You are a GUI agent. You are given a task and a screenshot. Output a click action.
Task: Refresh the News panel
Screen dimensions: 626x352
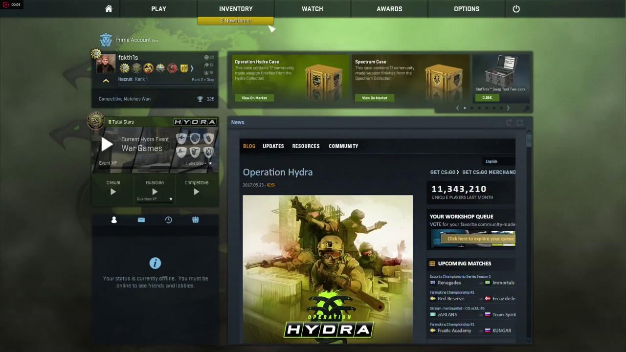pos(509,122)
